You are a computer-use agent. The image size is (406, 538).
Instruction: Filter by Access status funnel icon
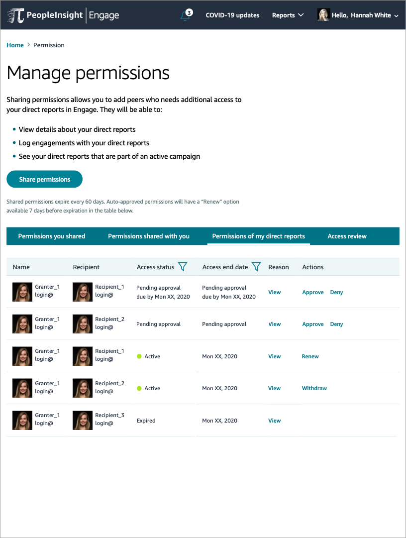pyautogui.click(x=183, y=267)
